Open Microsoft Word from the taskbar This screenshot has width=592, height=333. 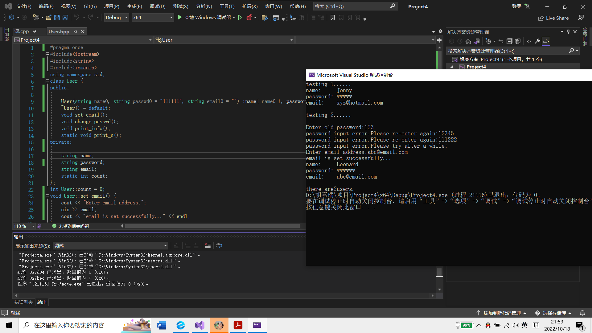pos(161,325)
